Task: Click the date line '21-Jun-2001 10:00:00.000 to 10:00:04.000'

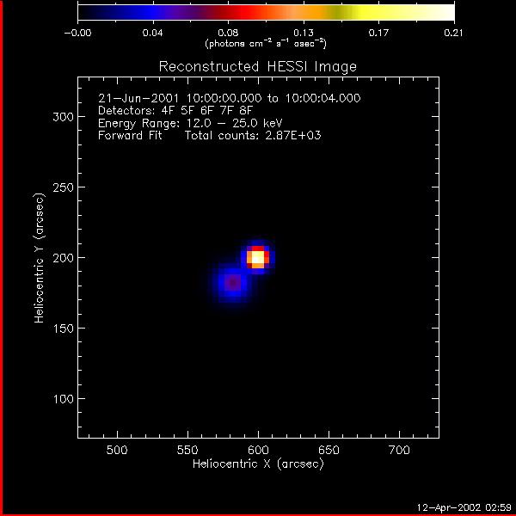Action: (x=230, y=98)
